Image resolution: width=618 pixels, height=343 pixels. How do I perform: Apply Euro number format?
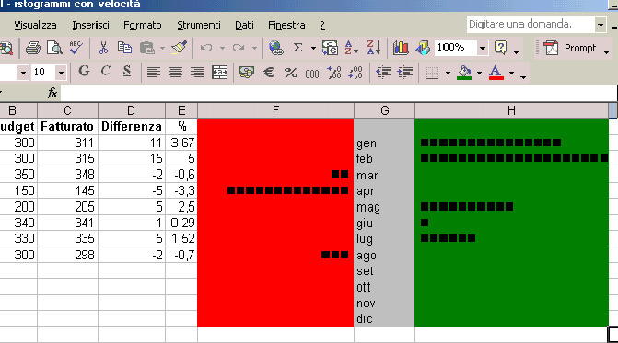(269, 73)
